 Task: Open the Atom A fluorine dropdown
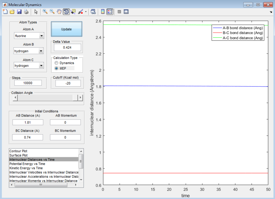click(x=29, y=36)
